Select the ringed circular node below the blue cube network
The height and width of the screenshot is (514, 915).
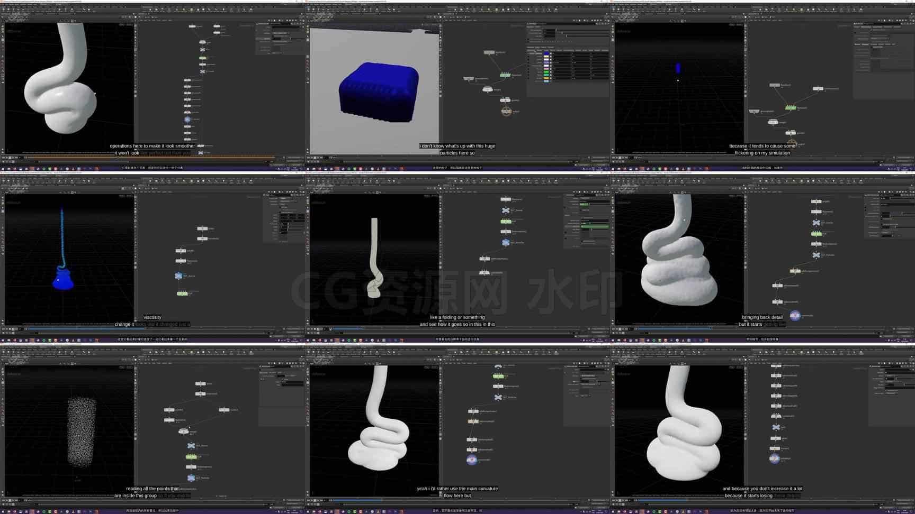coord(506,111)
